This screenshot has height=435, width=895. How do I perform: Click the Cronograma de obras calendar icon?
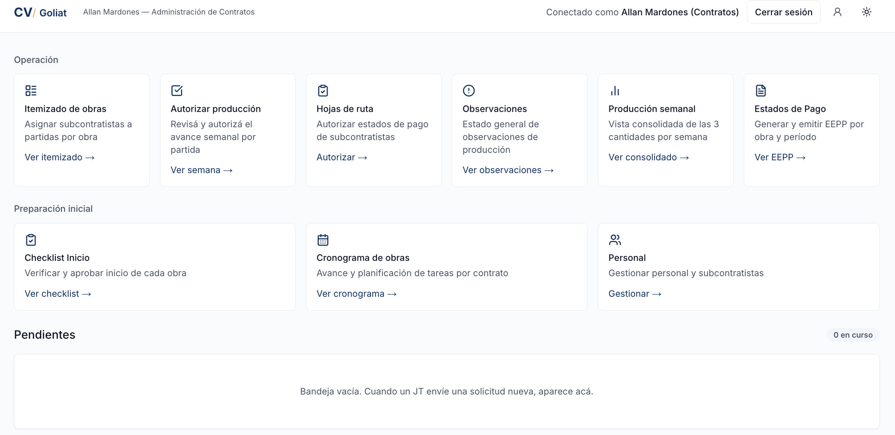click(x=323, y=240)
